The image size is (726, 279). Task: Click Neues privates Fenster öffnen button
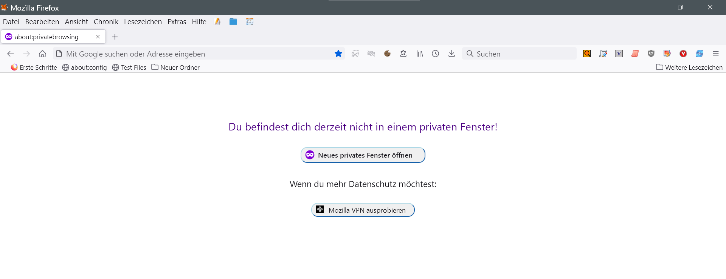click(363, 155)
